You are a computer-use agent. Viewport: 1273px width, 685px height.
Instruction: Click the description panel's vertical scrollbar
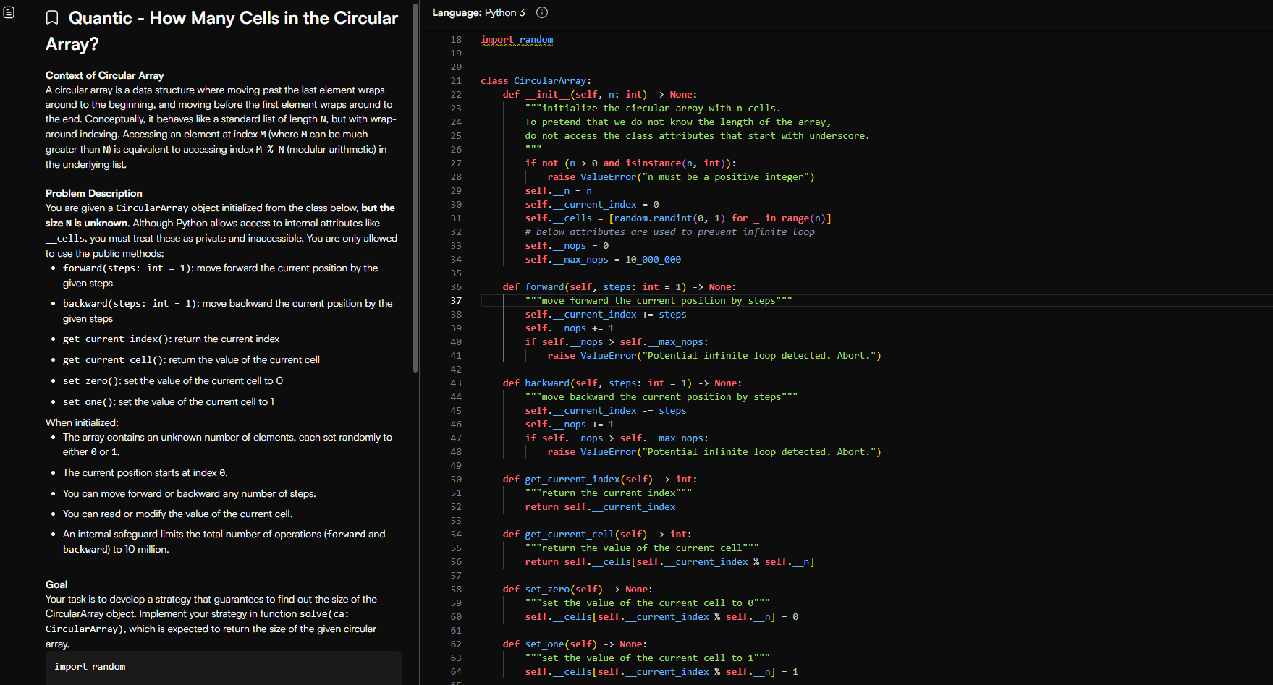coord(415,188)
